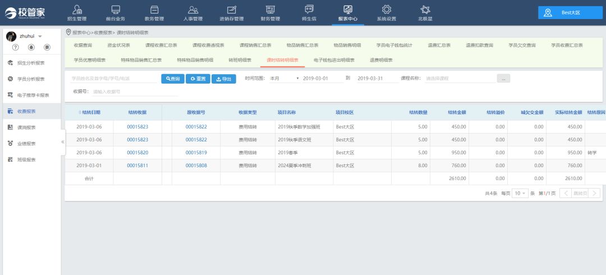606x275 pixels.
Task: Sort the table by 结转日期 column header
Action: [x=89, y=112]
